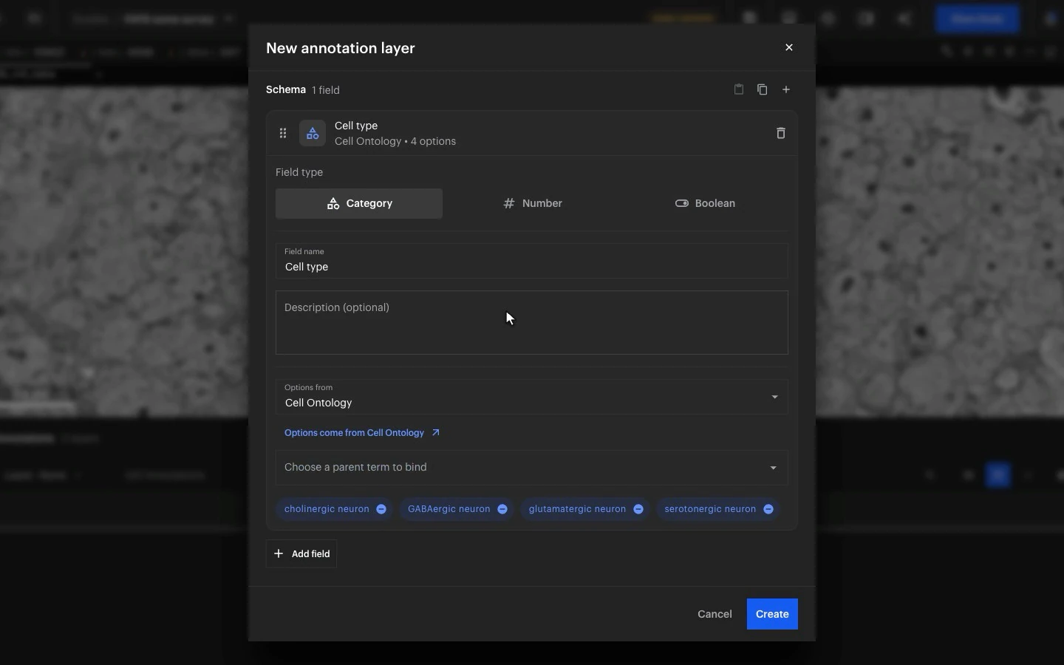Select the Category field type
The width and height of the screenshot is (1064, 665).
pos(359,204)
